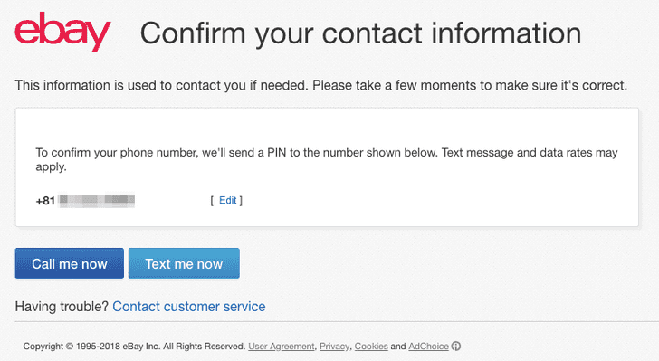Click the blurred phone number
This screenshot has width=659, height=361.
click(x=97, y=201)
